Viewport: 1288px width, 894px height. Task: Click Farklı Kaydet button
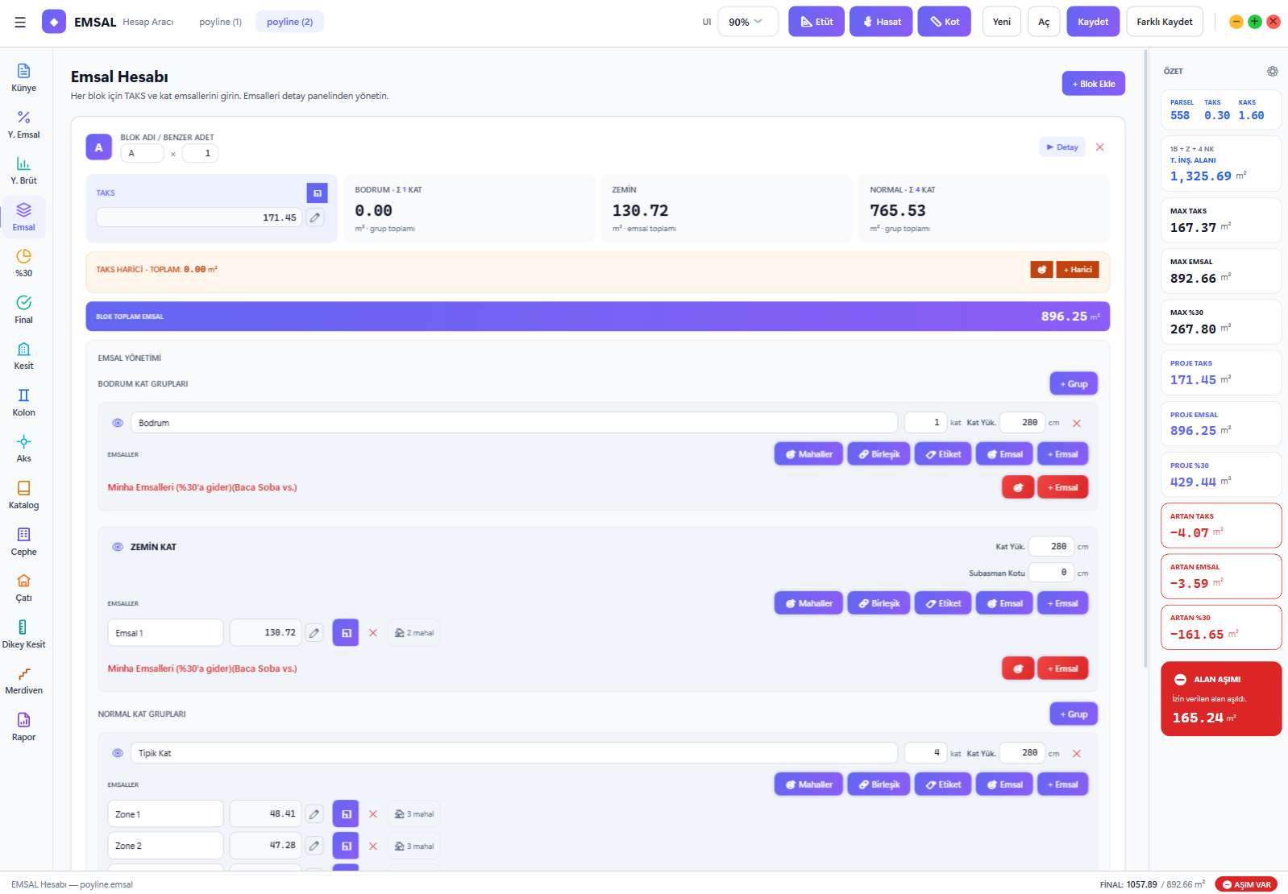[1165, 22]
